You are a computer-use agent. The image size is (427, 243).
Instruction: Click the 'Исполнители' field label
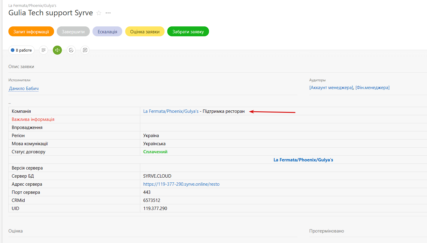[x=20, y=80]
